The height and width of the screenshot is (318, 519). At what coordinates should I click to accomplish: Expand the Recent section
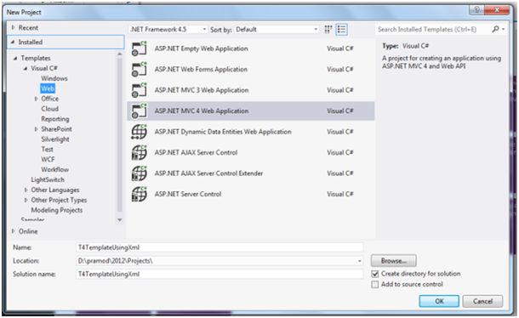pyautogui.click(x=14, y=27)
